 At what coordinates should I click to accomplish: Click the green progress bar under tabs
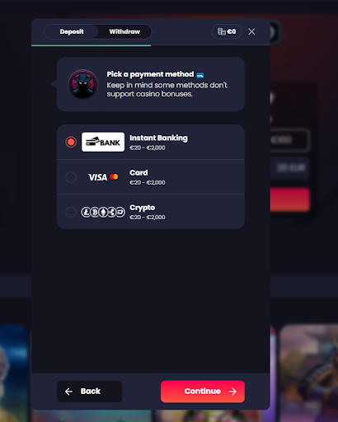click(92, 45)
